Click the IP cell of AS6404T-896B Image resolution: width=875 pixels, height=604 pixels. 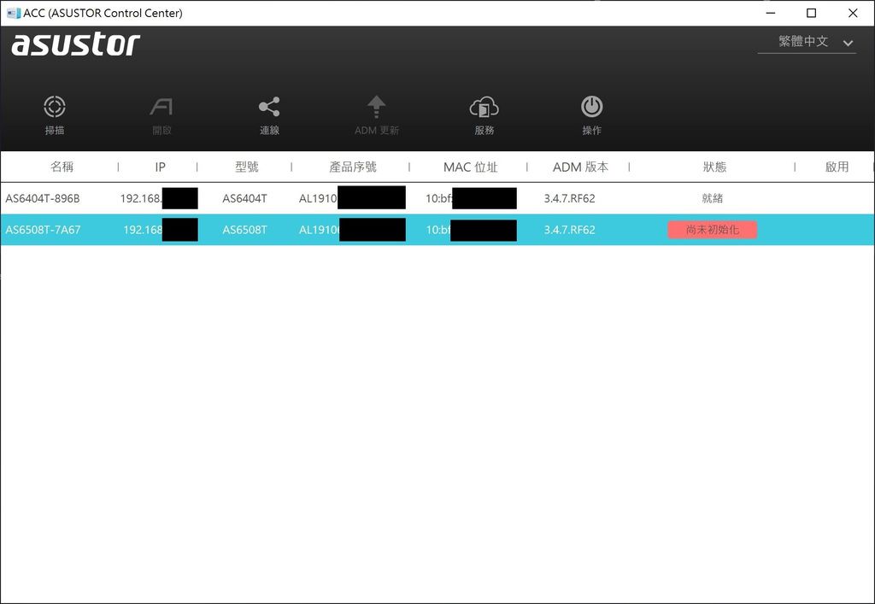pyautogui.click(x=159, y=198)
